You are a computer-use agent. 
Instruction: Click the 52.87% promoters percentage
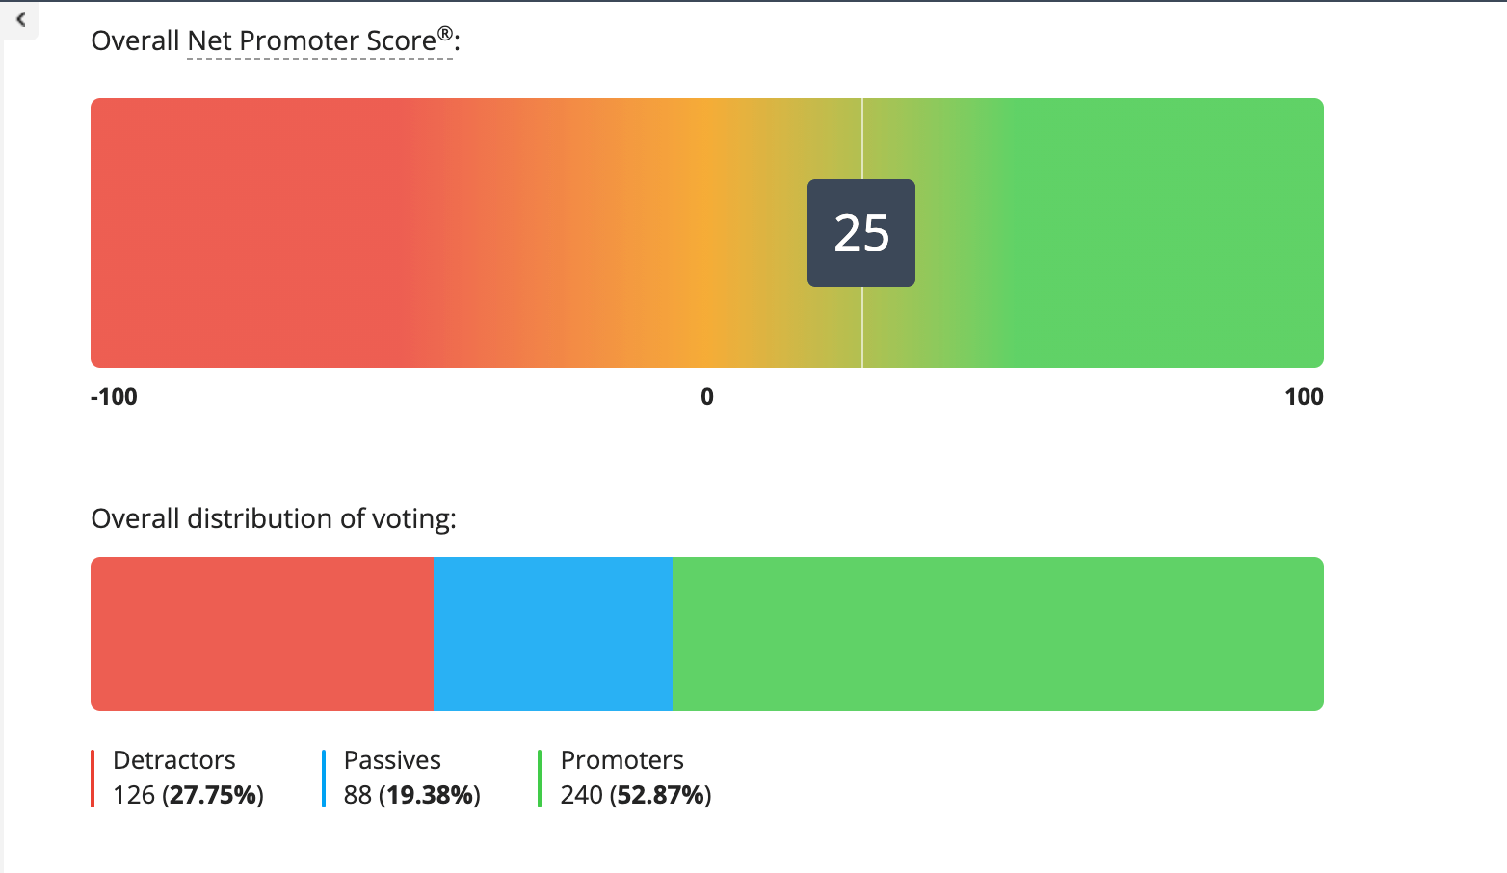(661, 795)
